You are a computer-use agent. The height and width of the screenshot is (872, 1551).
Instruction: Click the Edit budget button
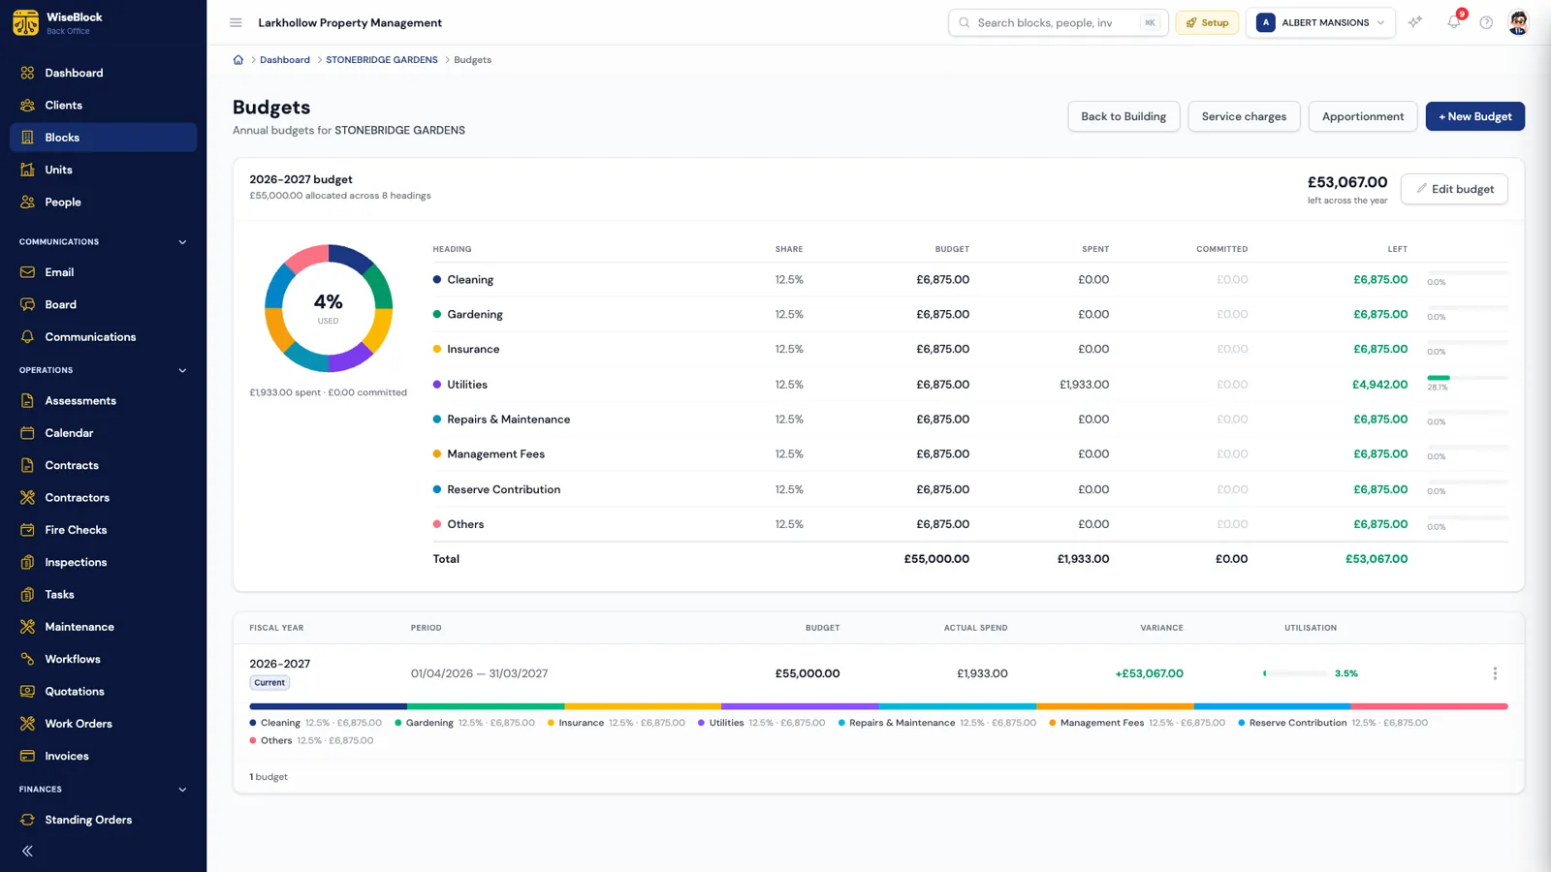1454,189
